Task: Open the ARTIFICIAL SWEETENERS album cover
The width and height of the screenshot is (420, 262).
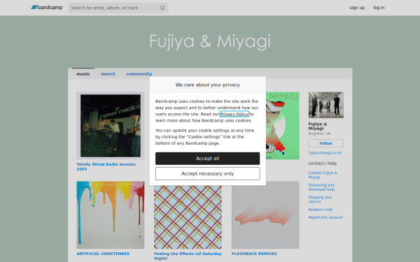Action: pyautogui.click(x=111, y=215)
